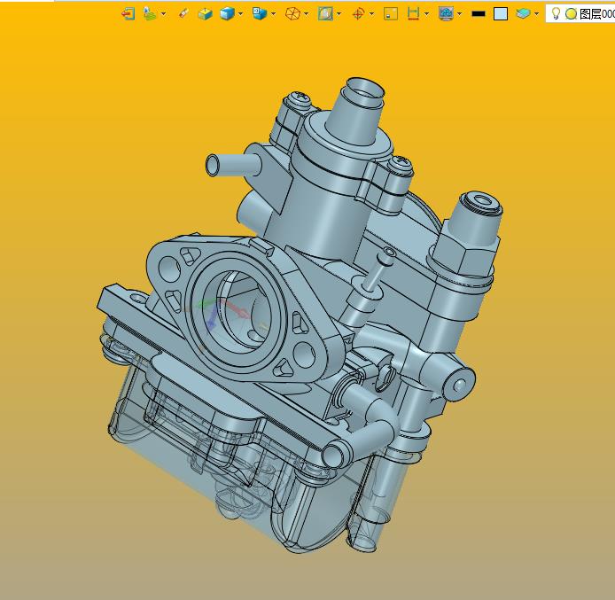Click the view orientation cube icon

260,13
